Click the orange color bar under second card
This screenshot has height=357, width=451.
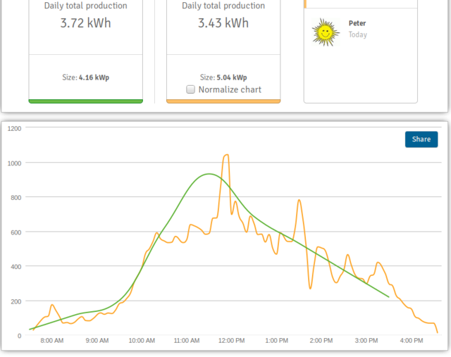click(x=223, y=101)
